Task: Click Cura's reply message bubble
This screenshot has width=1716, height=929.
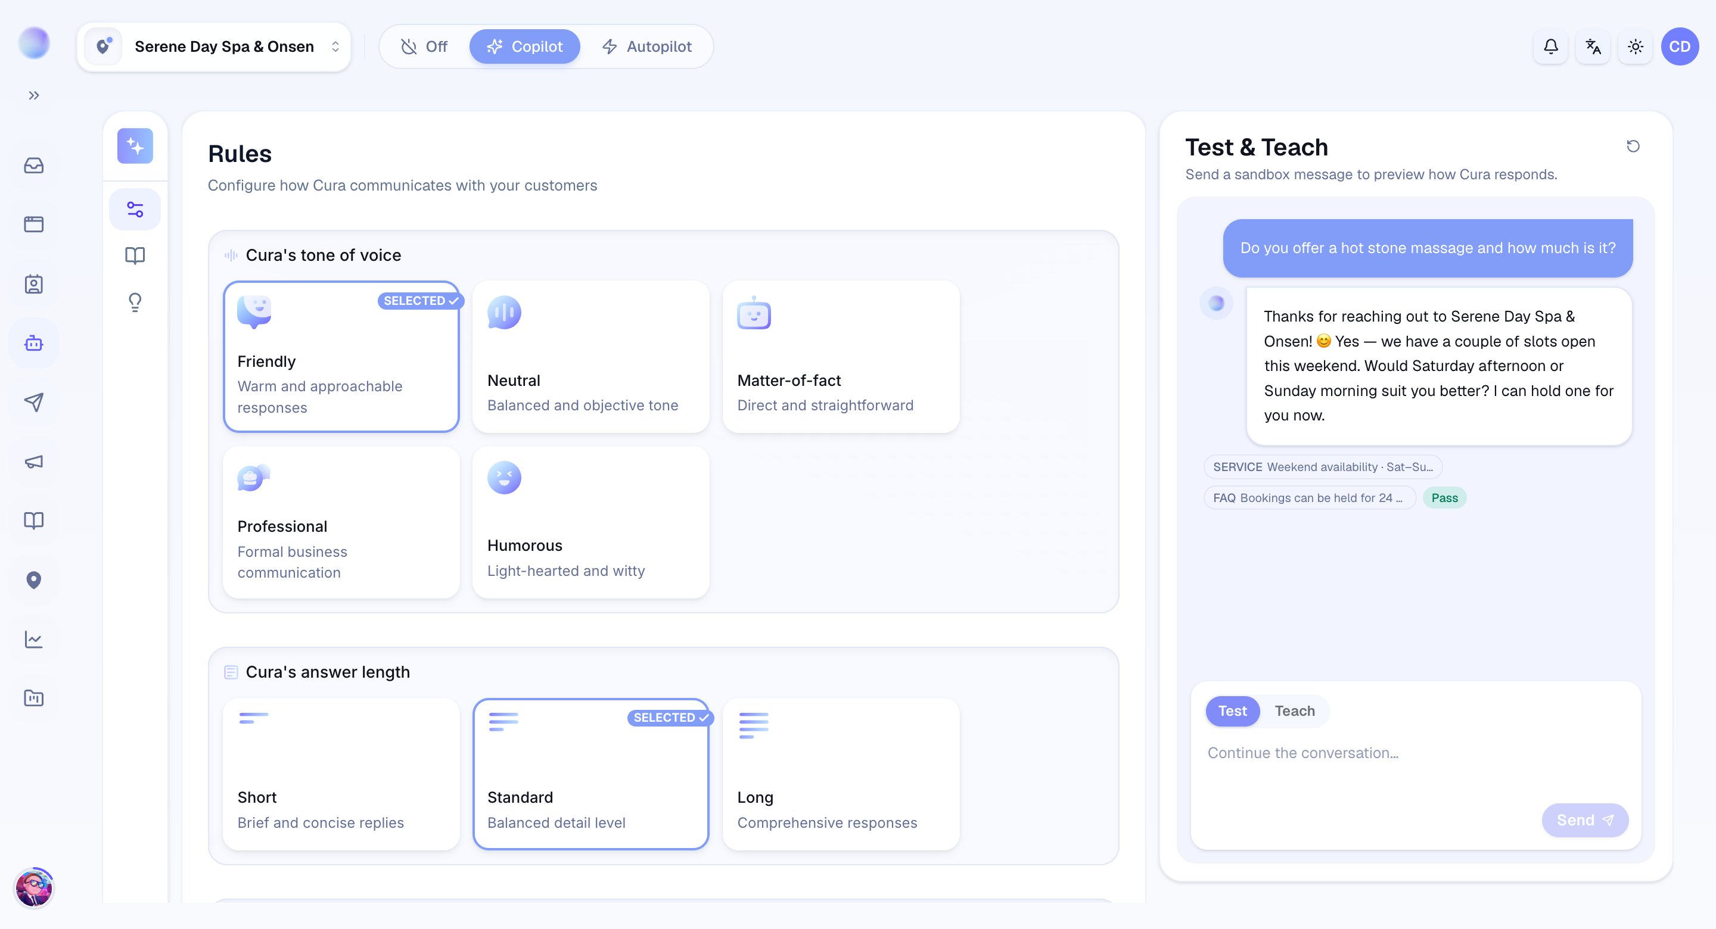Action: (x=1439, y=366)
